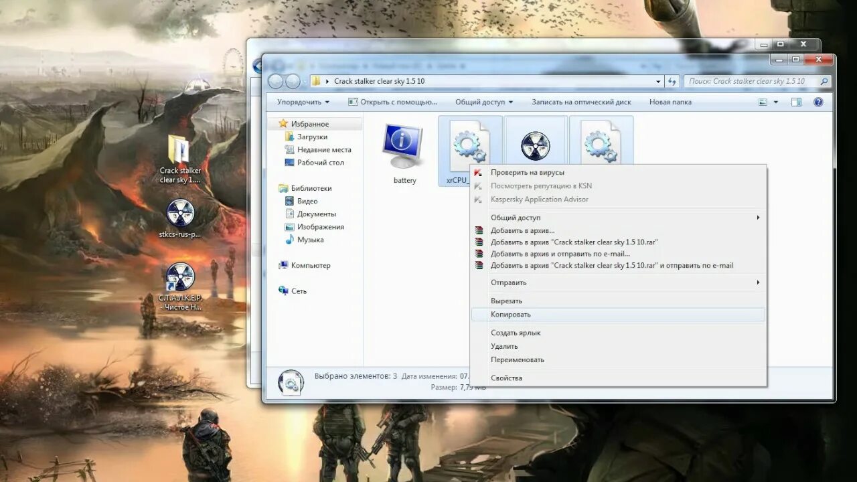Open Загрузки in navigation pane
This screenshot has height=482, width=857.
coord(312,137)
